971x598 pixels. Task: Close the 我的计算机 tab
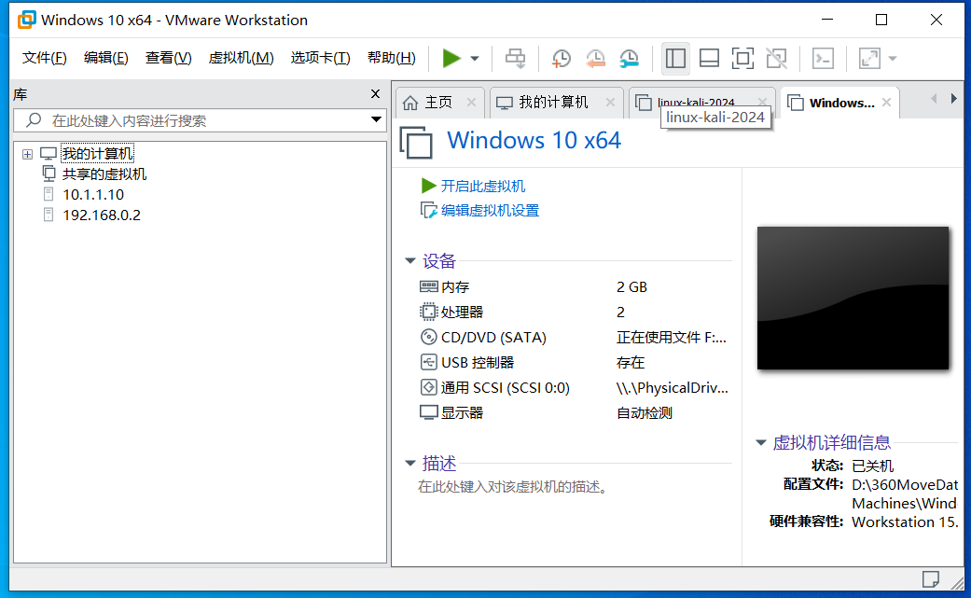pos(610,102)
